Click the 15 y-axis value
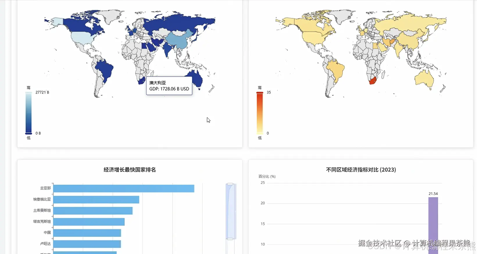Screen dimensions: 477x254 pos(263,224)
